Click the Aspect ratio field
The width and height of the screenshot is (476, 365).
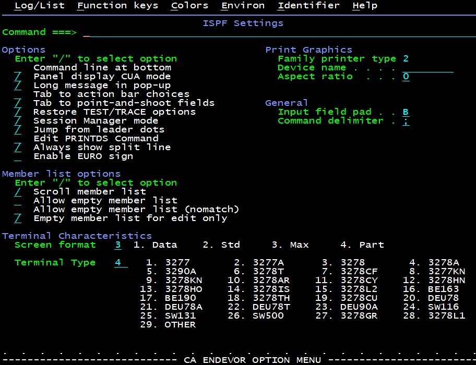406,77
